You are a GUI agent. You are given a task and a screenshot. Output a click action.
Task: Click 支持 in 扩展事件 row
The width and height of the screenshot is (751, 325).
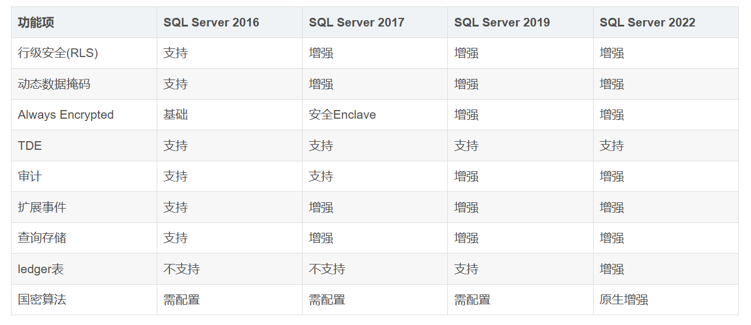[x=175, y=207]
